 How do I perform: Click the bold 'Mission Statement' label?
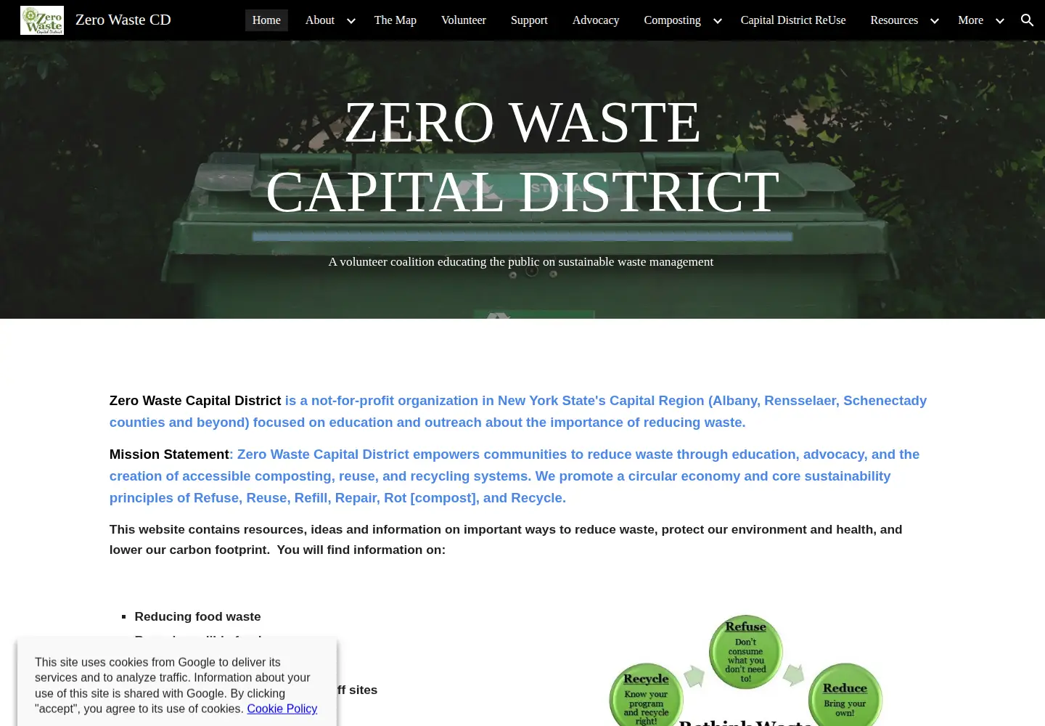pos(169,454)
